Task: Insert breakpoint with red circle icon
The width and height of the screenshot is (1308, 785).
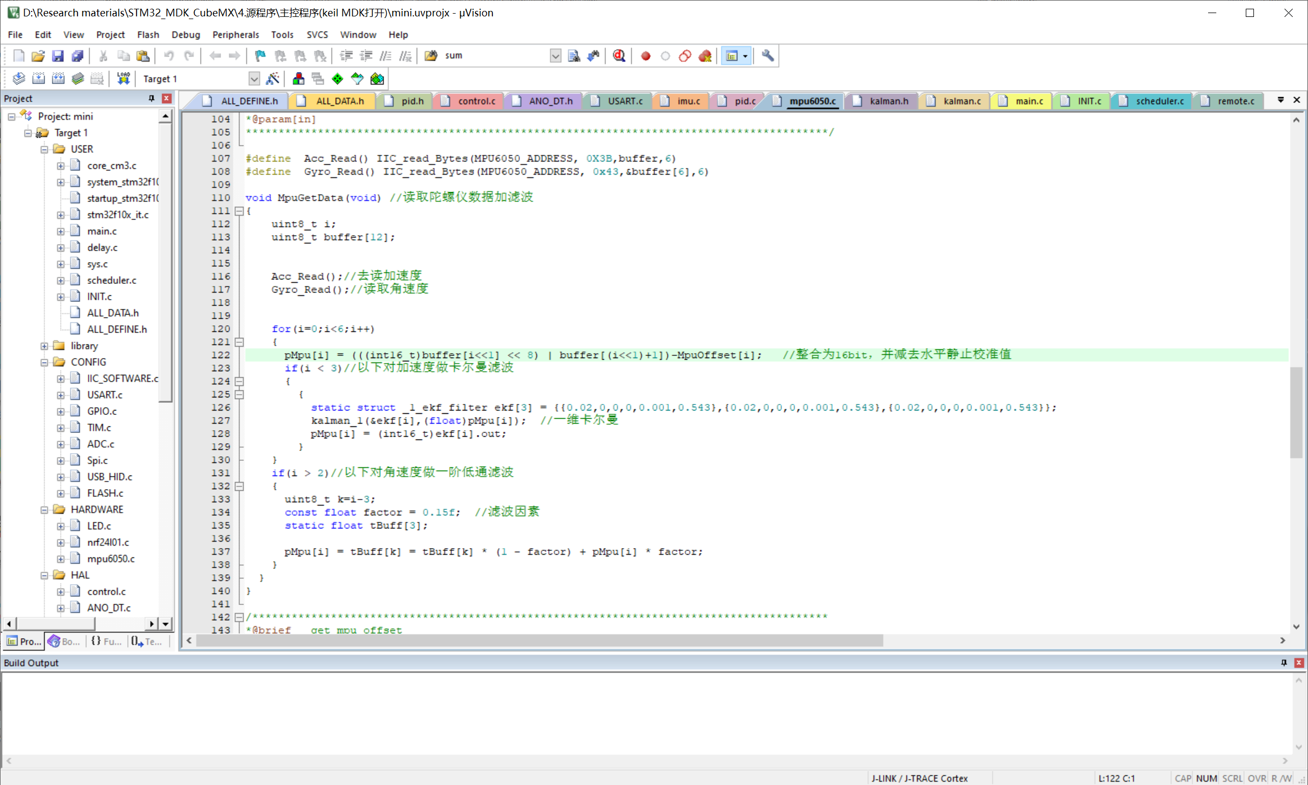Action: click(x=645, y=56)
